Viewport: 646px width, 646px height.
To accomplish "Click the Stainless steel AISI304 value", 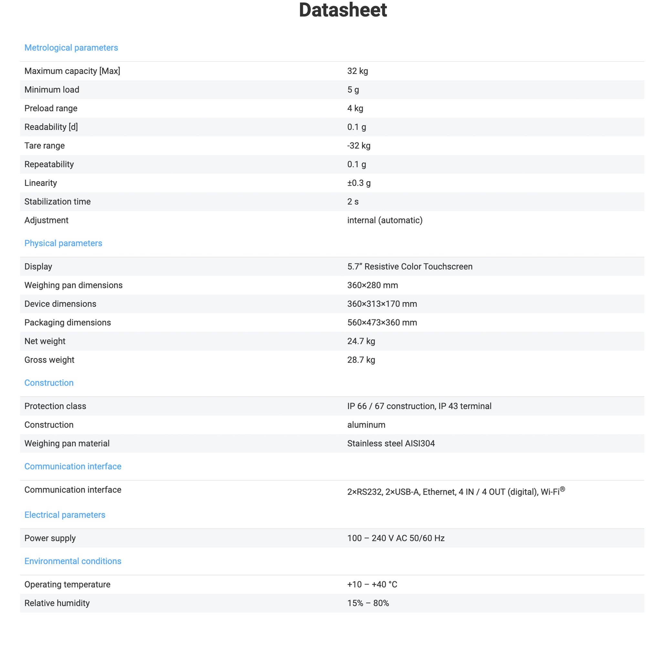I will (x=391, y=443).
